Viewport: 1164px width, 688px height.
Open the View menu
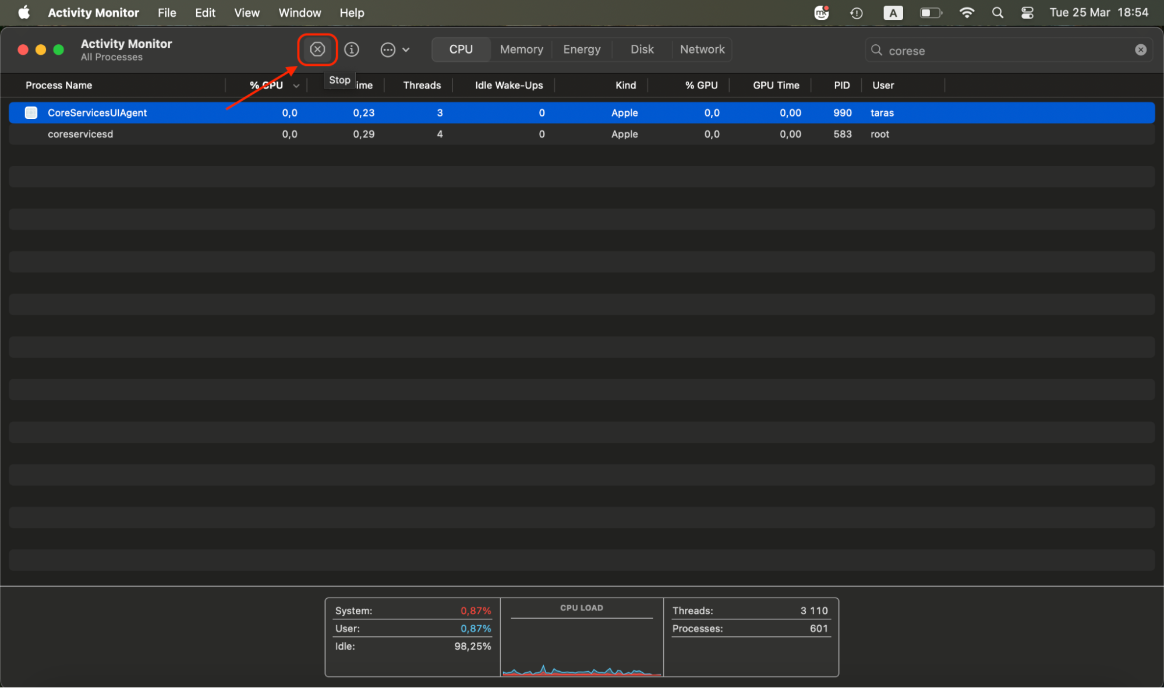pos(246,12)
